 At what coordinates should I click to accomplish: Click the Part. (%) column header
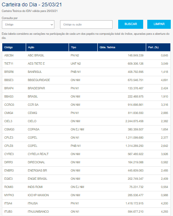158,47
